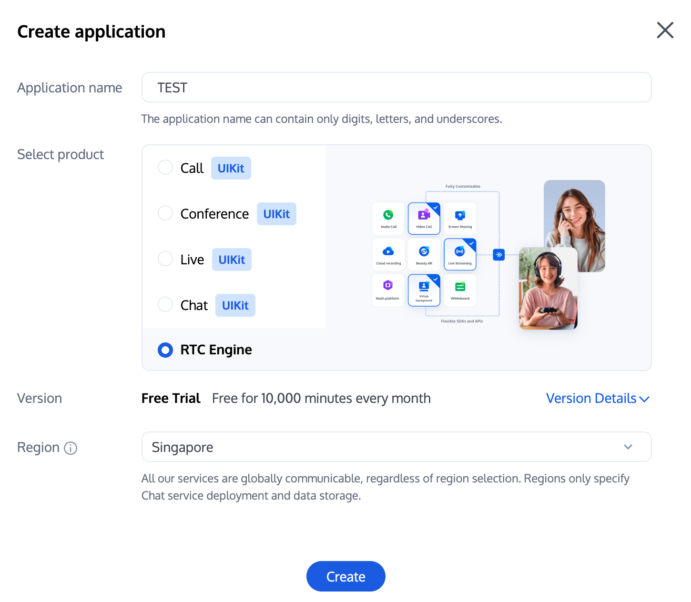Viewport: 691px width, 602px height.
Task: Choose the Conference product option
Action: tap(165, 213)
